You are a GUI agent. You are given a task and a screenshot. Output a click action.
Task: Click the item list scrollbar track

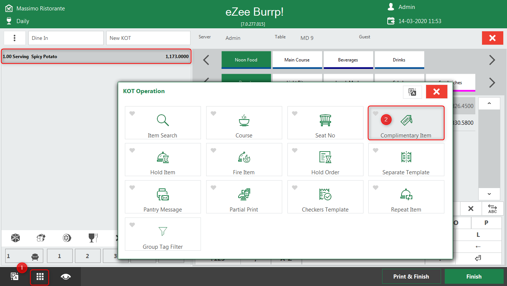[x=489, y=149]
